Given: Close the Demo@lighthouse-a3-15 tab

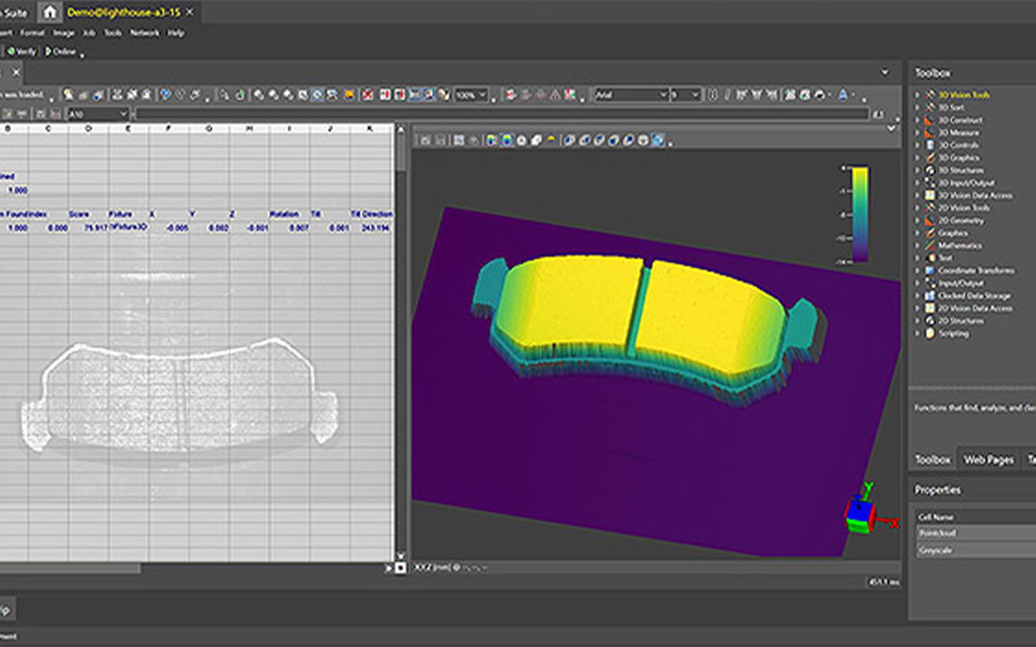Looking at the screenshot, I should (x=190, y=13).
